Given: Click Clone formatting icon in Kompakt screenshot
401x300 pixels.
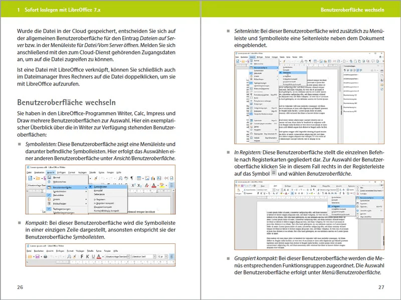Looking at the screenshot, I should [75, 256].
